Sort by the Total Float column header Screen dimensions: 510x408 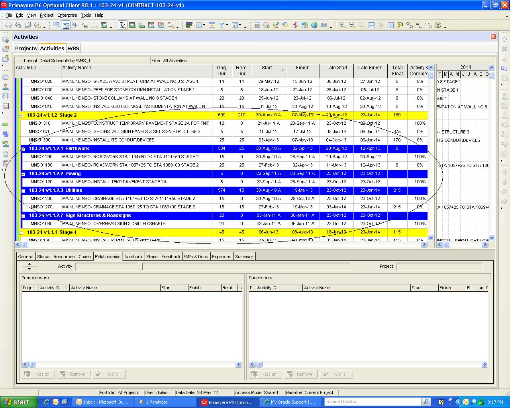397,71
